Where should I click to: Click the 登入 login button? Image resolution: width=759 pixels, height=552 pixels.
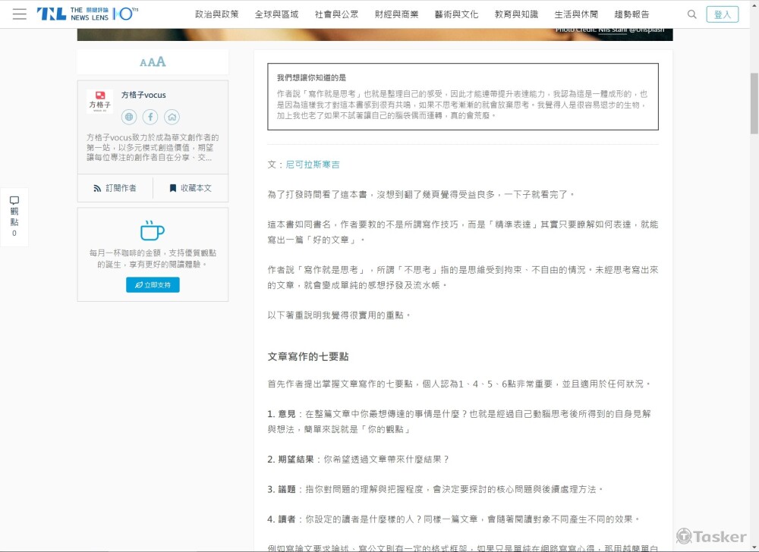pos(723,14)
